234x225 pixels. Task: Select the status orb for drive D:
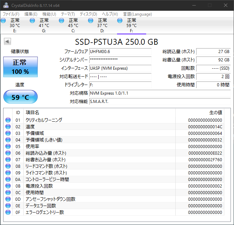pyautogui.click(x=91, y=20)
